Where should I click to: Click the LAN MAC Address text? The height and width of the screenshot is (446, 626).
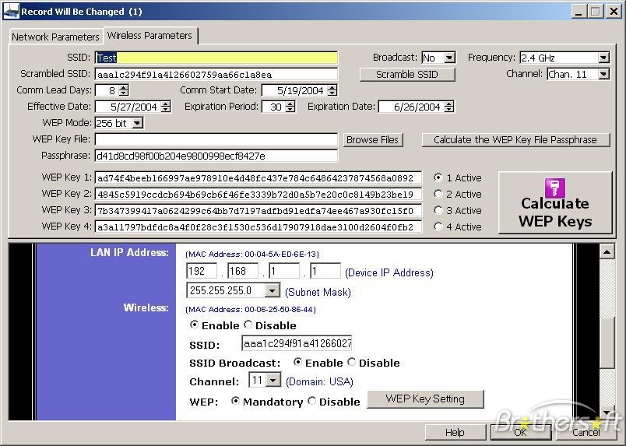point(252,255)
